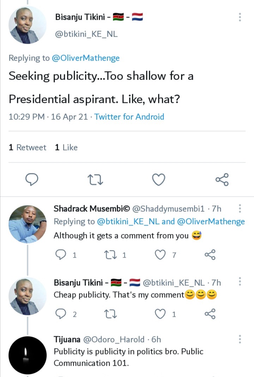Open Tijuana's candle profile picture
Screen dimensions: 254x377
pos(28,356)
